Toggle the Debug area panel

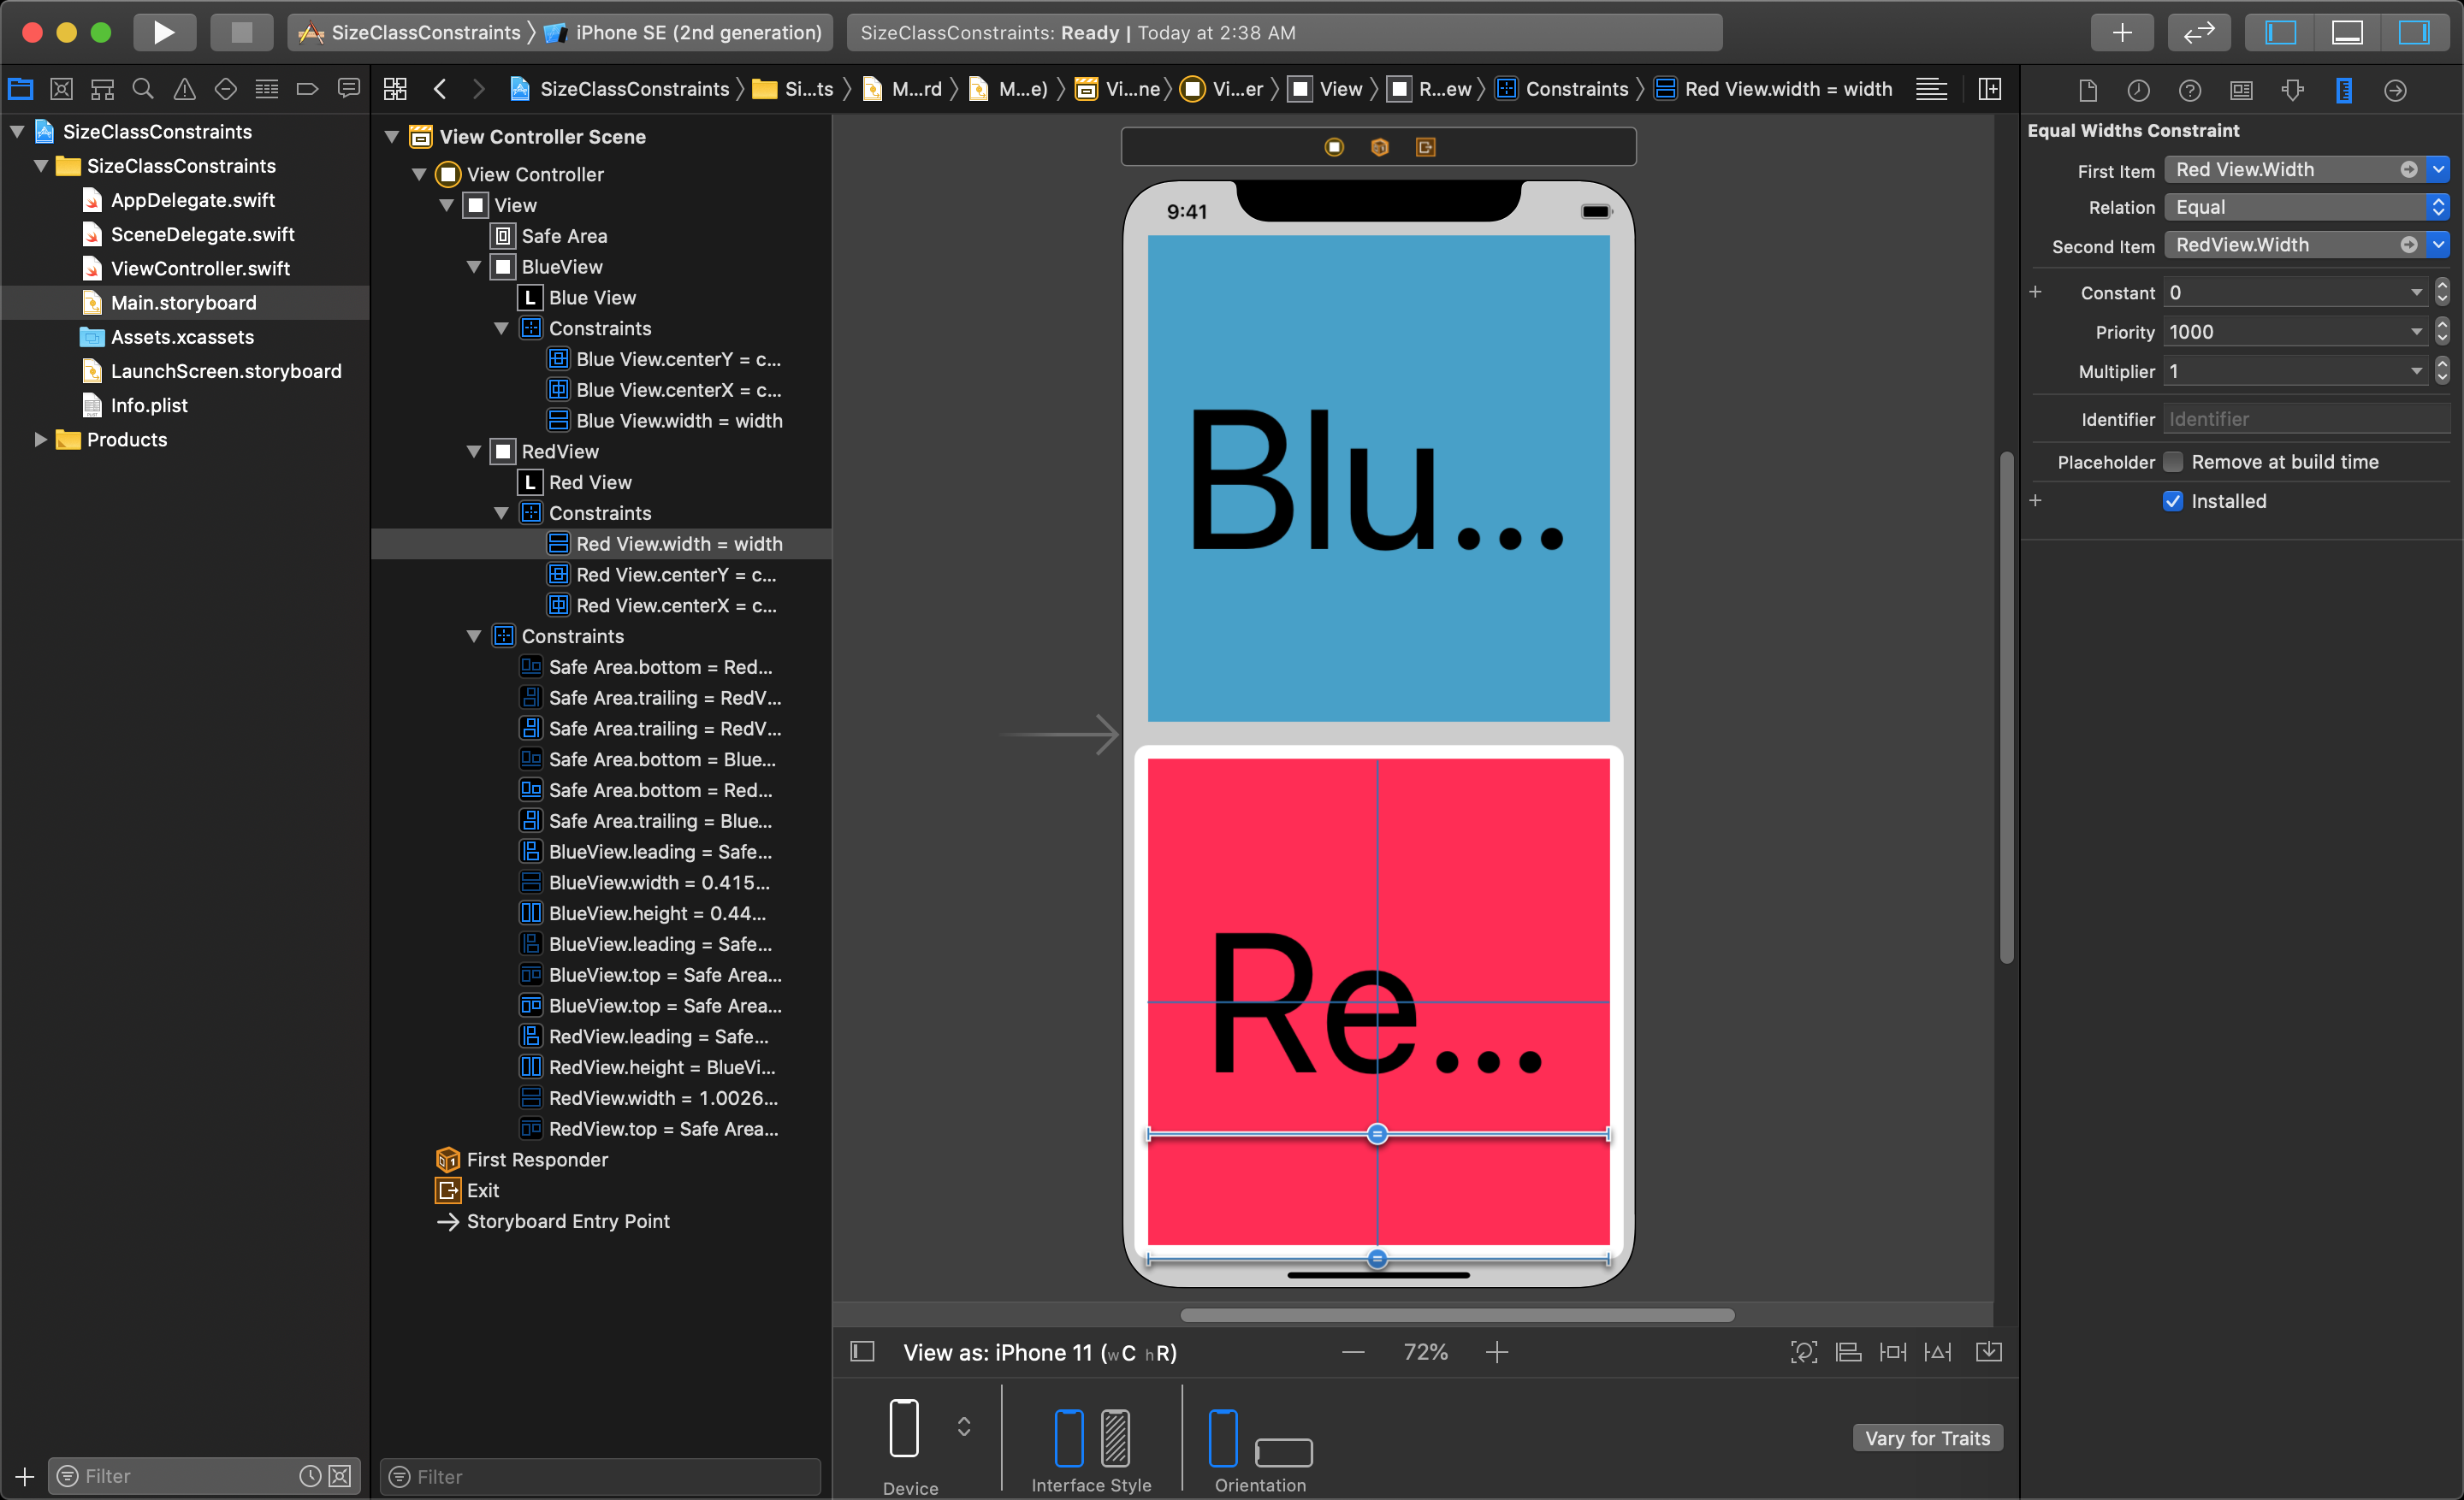pyautogui.click(x=2347, y=32)
